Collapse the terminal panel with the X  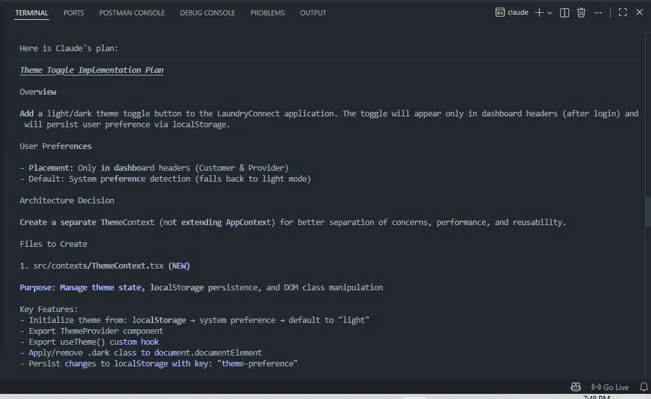(x=638, y=12)
